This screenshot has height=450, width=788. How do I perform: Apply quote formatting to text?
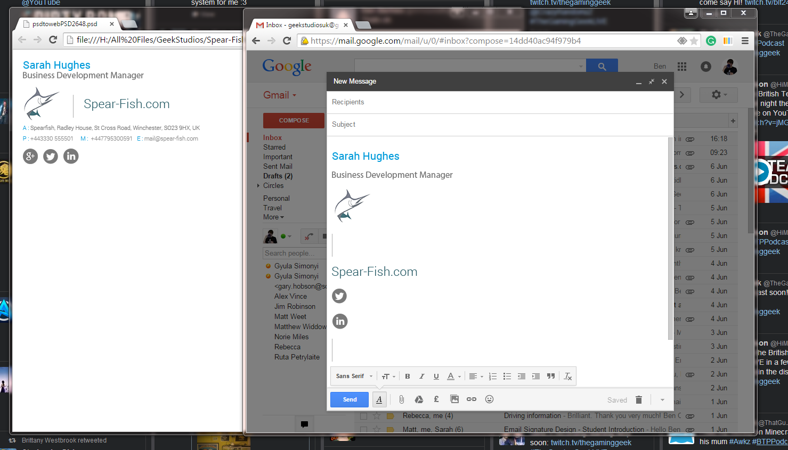pos(551,377)
